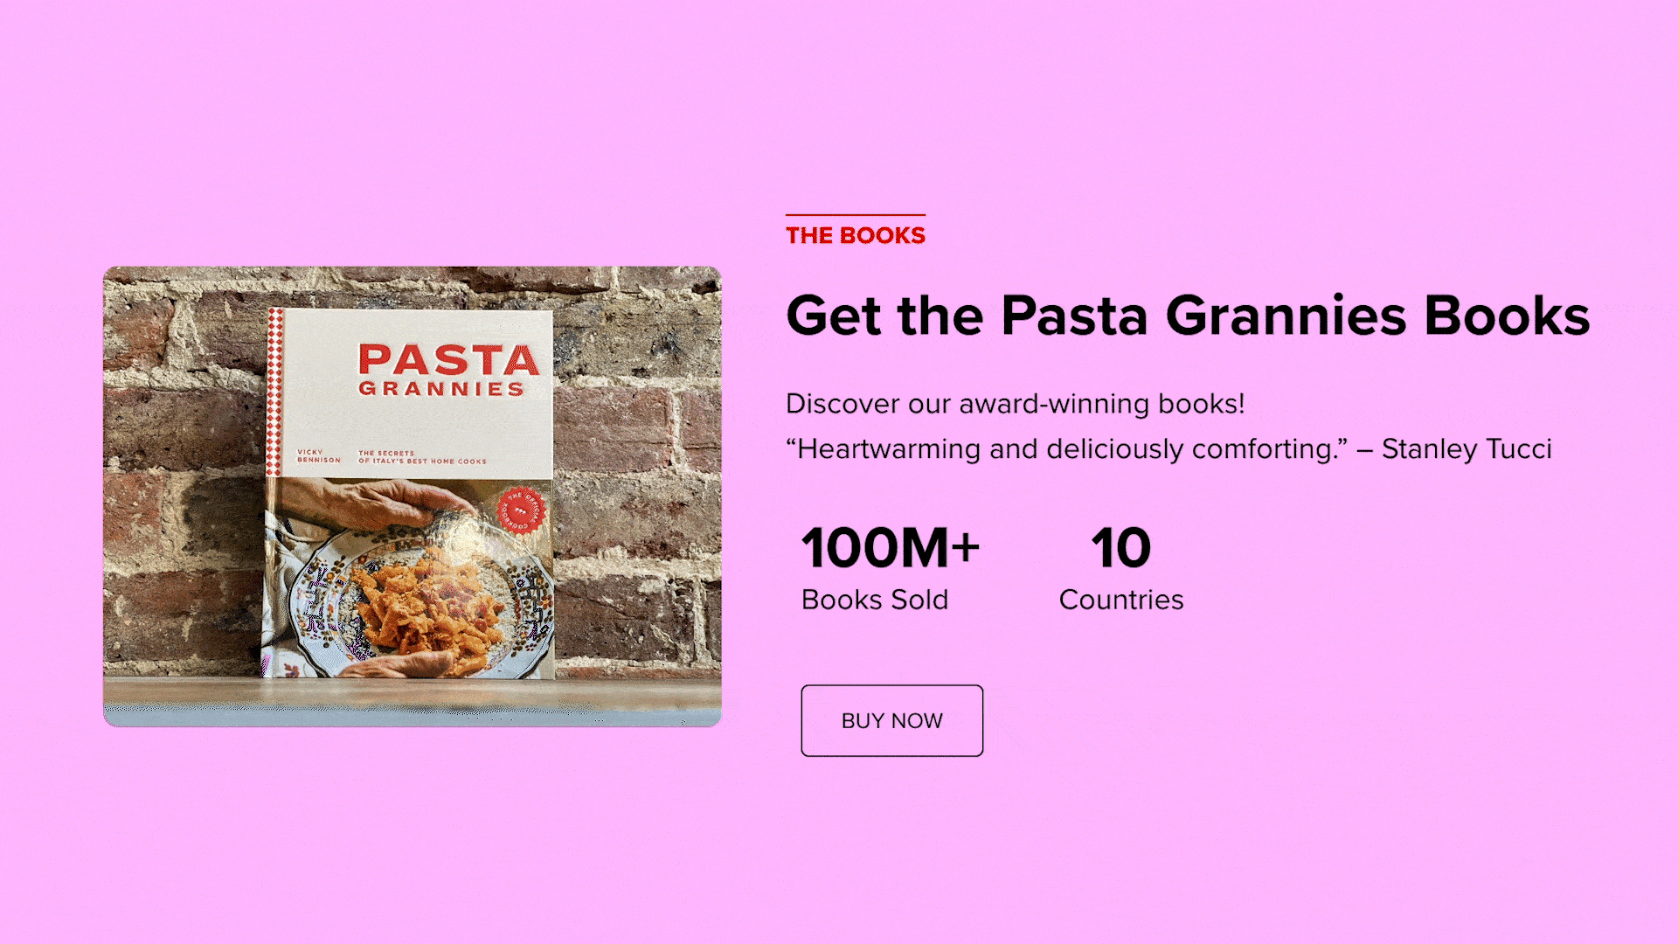Click the "Get the Pasta Grannies Books" heading

[x=1187, y=315]
